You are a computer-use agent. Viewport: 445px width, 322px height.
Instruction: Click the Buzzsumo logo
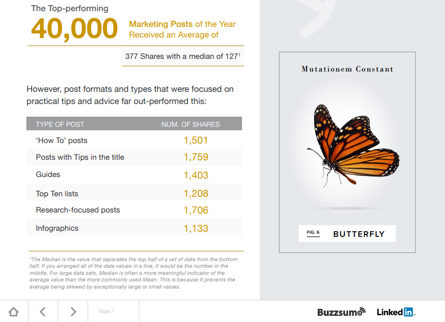pyautogui.click(x=341, y=312)
